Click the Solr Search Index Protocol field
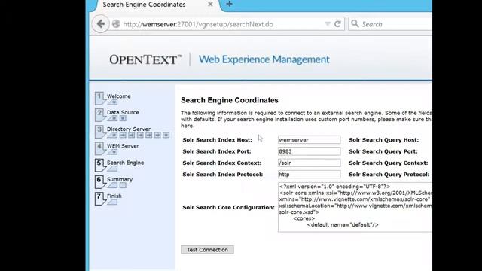 (x=310, y=174)
